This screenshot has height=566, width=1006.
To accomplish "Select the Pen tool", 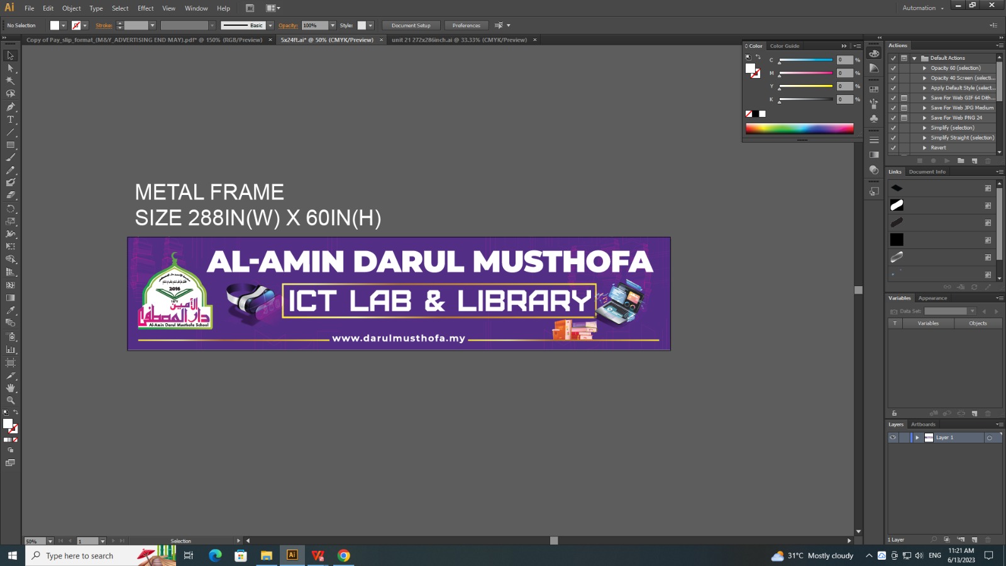I will pyautogui.click(x=10, y=107).
